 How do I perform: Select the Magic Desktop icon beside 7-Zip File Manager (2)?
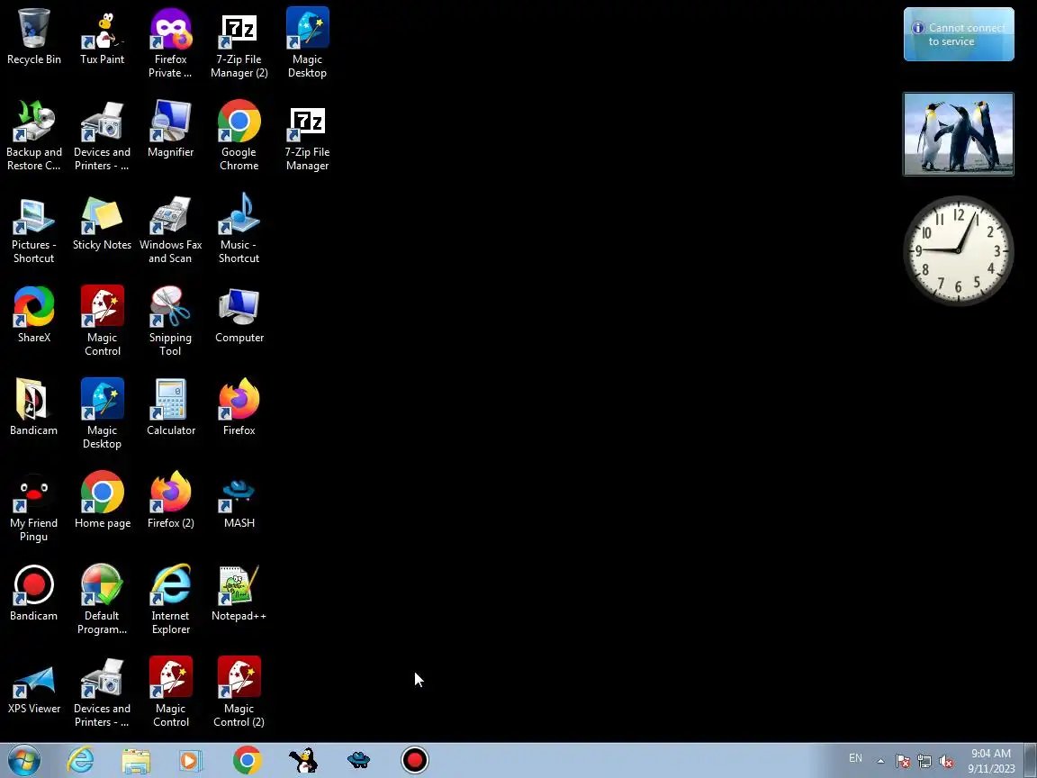308,43
